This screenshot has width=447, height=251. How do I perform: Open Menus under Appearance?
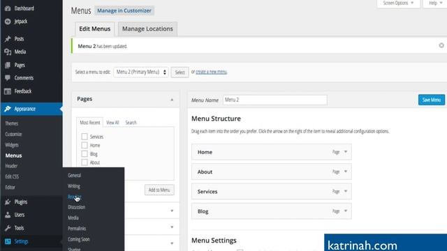(x=13, y=155)
